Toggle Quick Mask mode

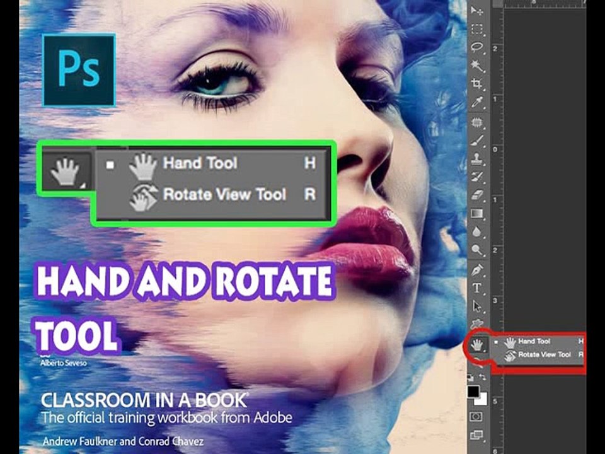click(476, 417)
